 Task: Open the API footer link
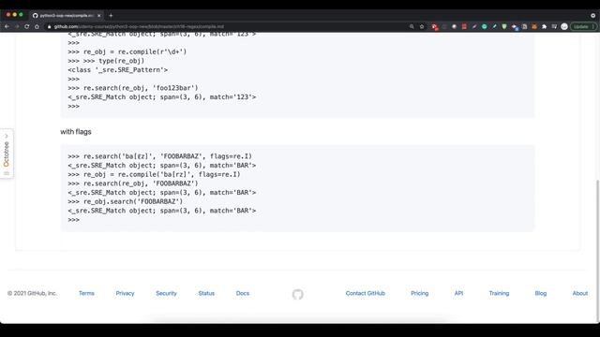458,293
